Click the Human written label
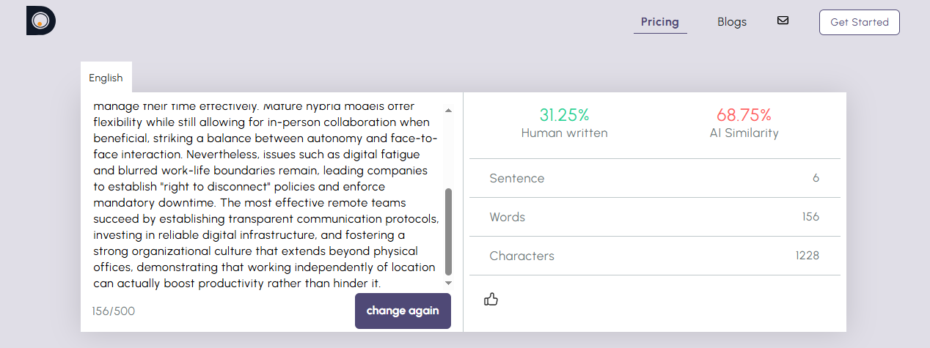Screen dimensions: 930x348 point(564,133)
